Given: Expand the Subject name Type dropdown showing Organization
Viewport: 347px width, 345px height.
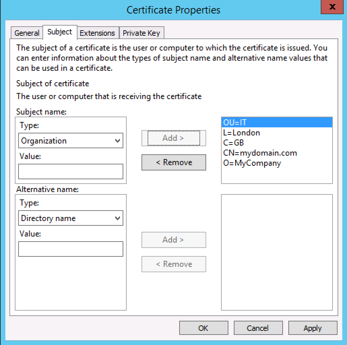Looking at the screenshot, I should pos(71,141).
